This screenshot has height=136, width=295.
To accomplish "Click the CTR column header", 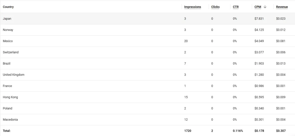I will coord(236,7).
